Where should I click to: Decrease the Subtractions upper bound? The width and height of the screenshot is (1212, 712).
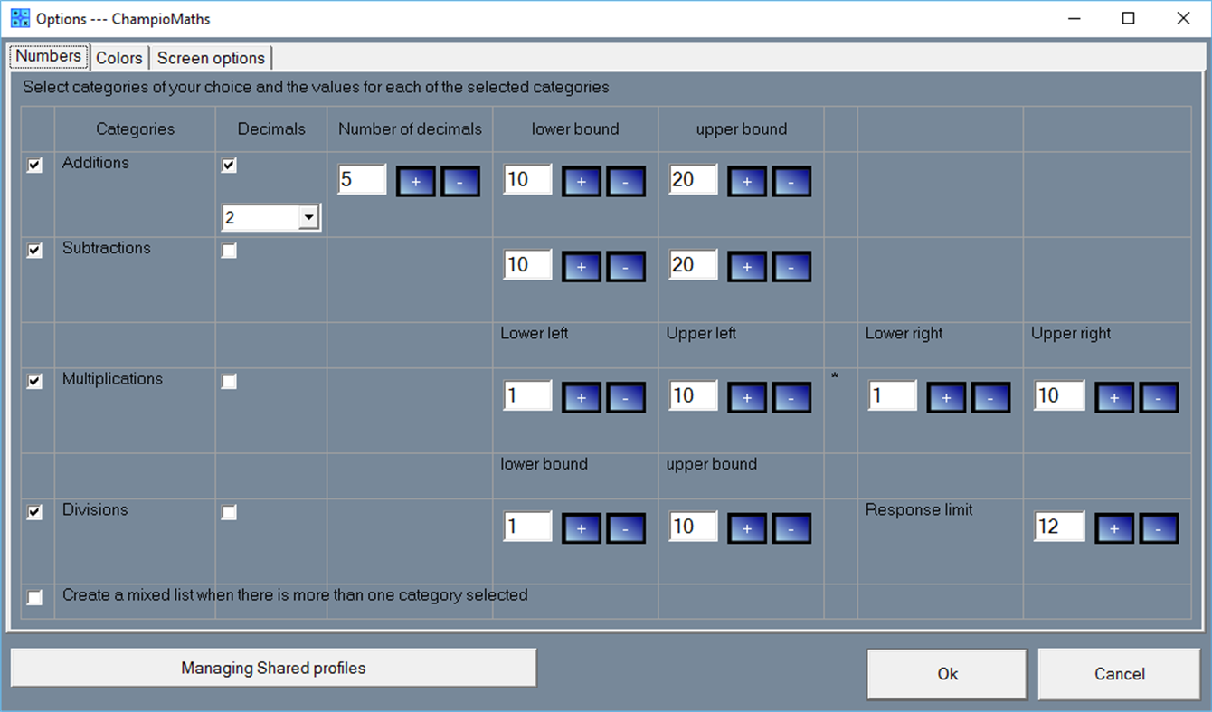click(791, 266)
